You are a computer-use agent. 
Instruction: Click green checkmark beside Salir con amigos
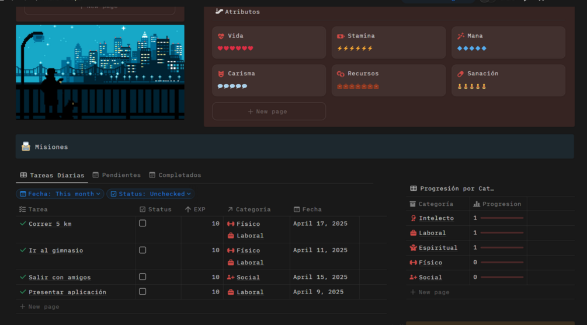23,277
